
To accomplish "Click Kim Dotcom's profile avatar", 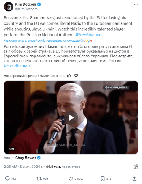I will (9, 6).
